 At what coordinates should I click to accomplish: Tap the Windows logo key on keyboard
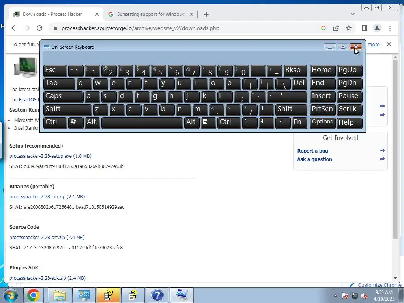point(76,122)
